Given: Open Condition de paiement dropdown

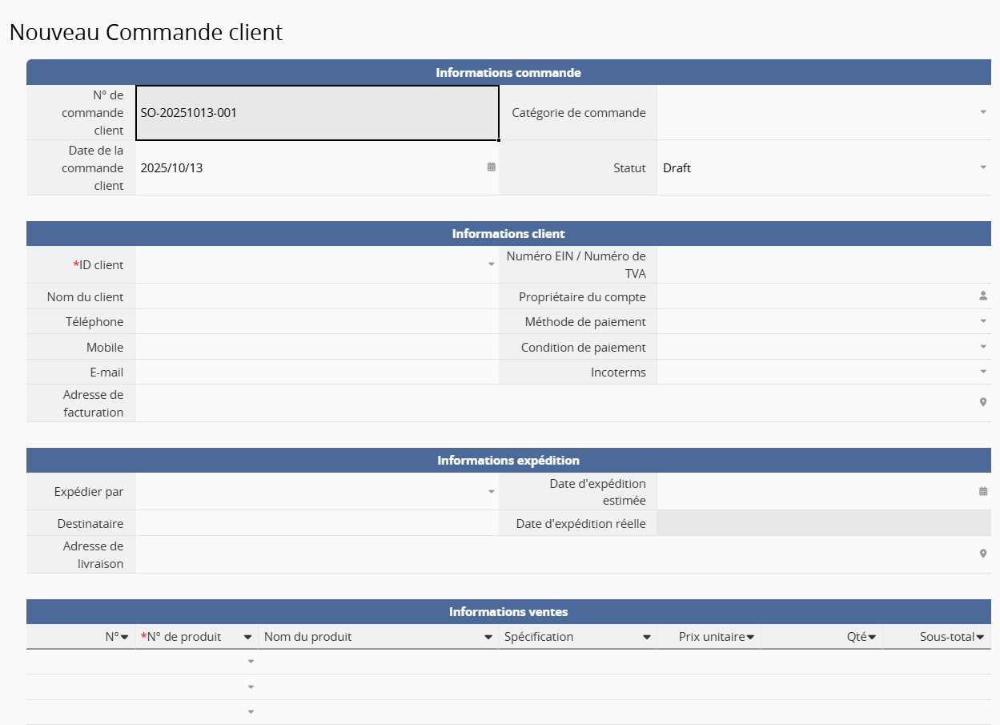Looking at the screenshot, I should coord(983,347).
